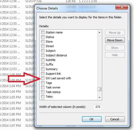Tick the Station name checkbox

coord(43,32)
